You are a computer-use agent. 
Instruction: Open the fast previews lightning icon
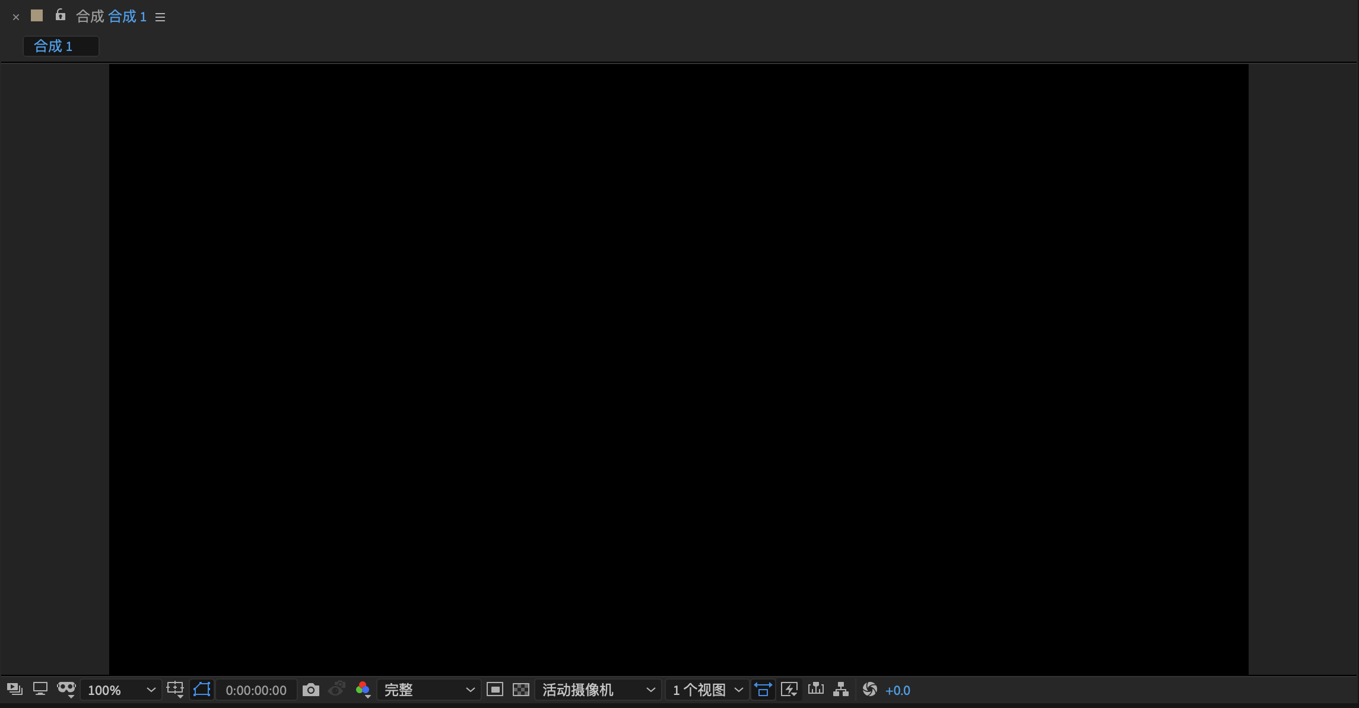[789, 689]
